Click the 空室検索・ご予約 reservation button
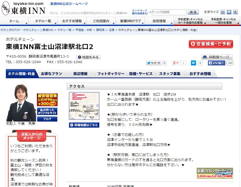241x187 pixels. tap(211, 44)
